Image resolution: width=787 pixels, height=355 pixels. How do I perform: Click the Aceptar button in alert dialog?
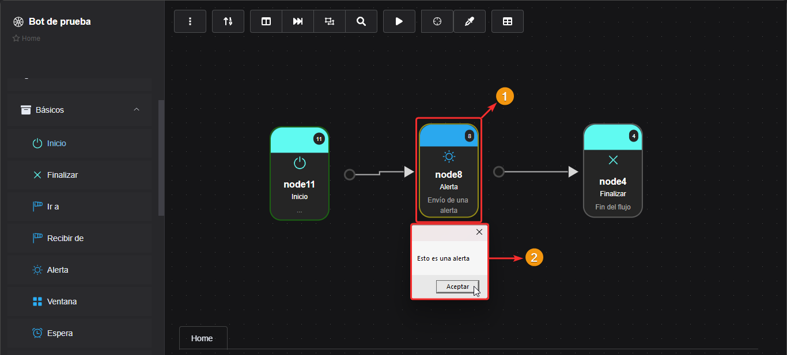click(x=457, y=287)
